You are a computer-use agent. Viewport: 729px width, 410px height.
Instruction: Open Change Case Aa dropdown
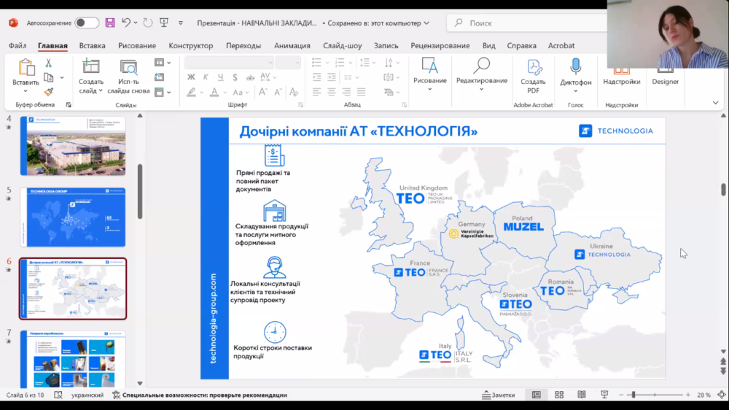[241, 92]
